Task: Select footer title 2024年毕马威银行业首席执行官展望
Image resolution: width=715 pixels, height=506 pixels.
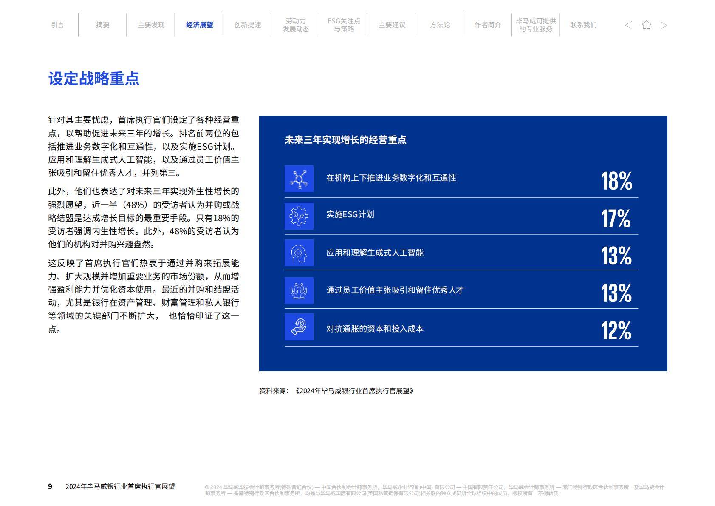Action: click(x=120, y=486)
